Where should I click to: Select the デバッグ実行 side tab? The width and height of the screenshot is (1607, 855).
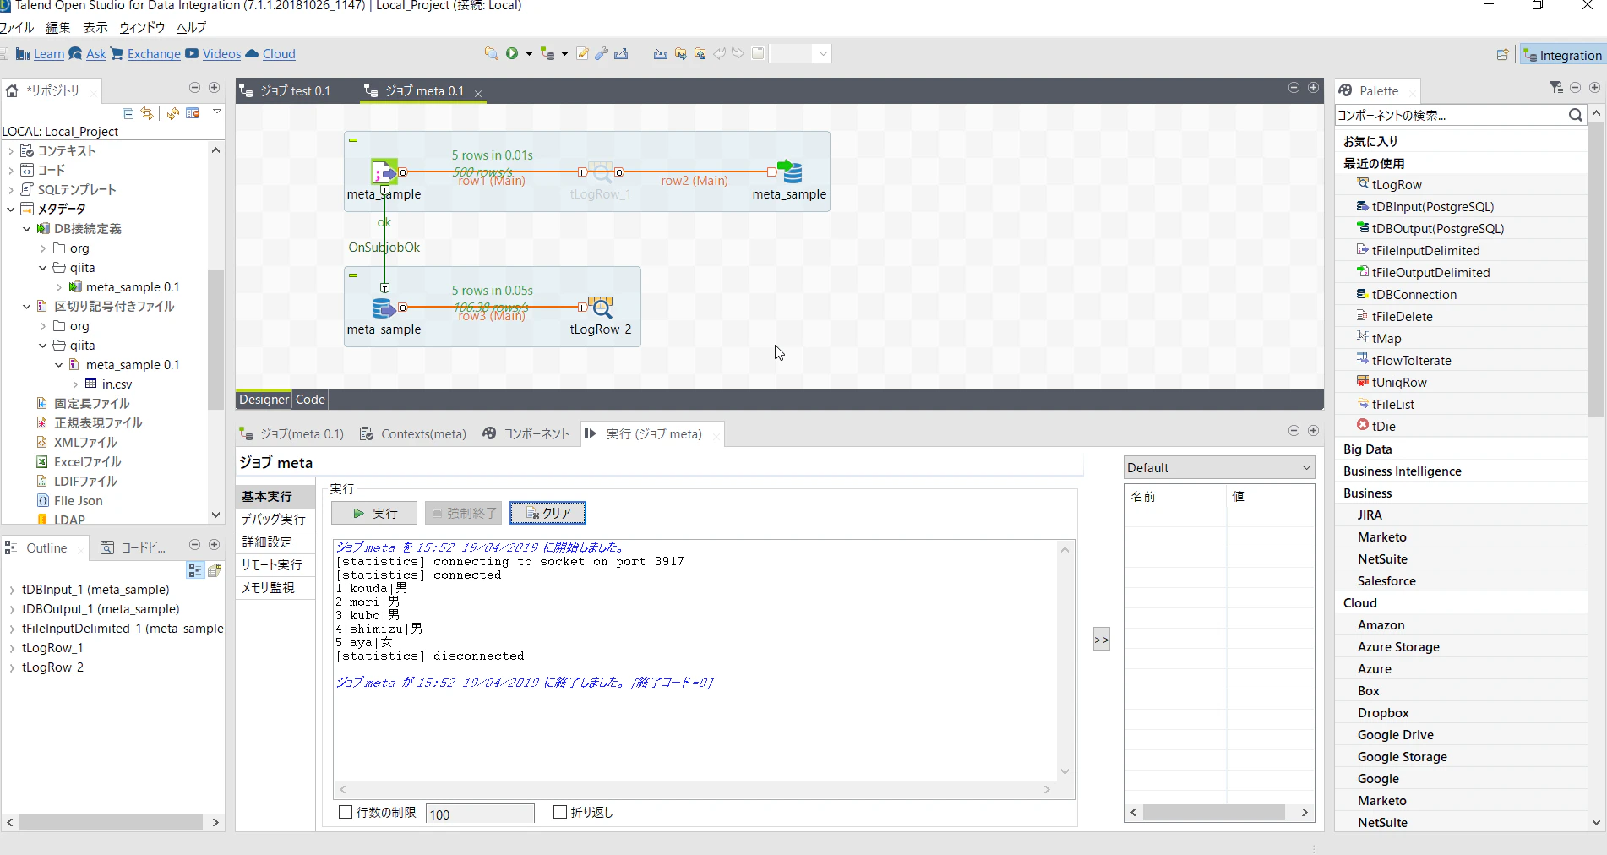274,519
